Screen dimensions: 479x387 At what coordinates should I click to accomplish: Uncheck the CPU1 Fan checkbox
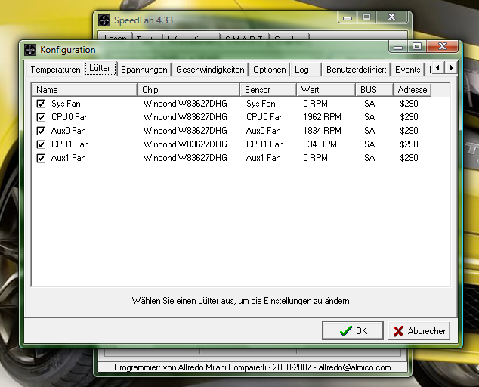click(x=41, y=144)
